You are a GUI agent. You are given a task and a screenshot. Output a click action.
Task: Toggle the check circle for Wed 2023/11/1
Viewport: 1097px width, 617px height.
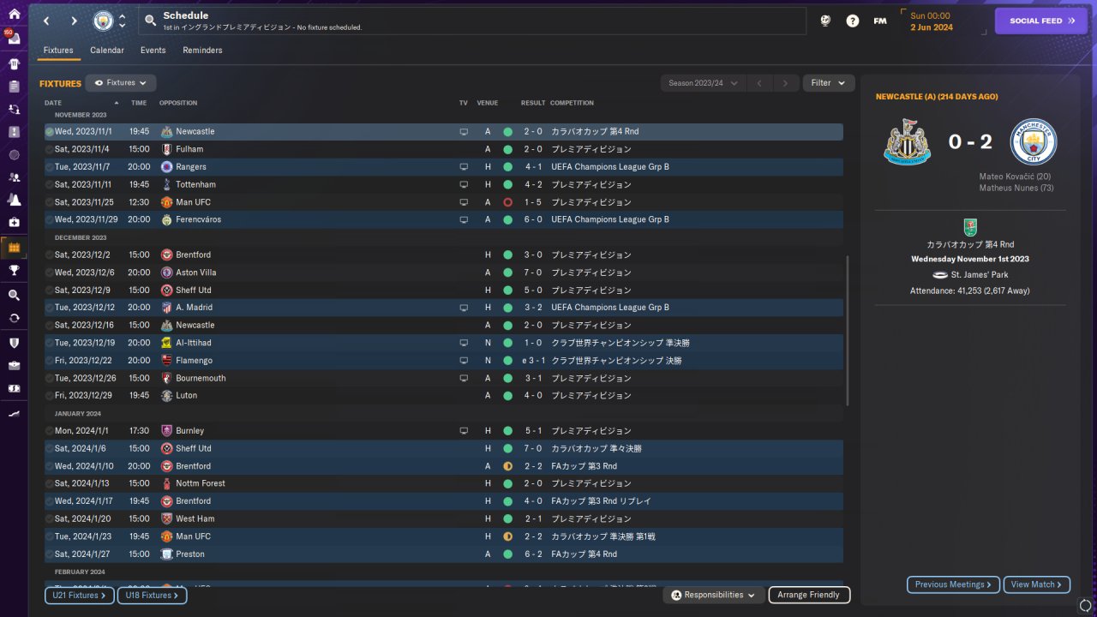50,132
